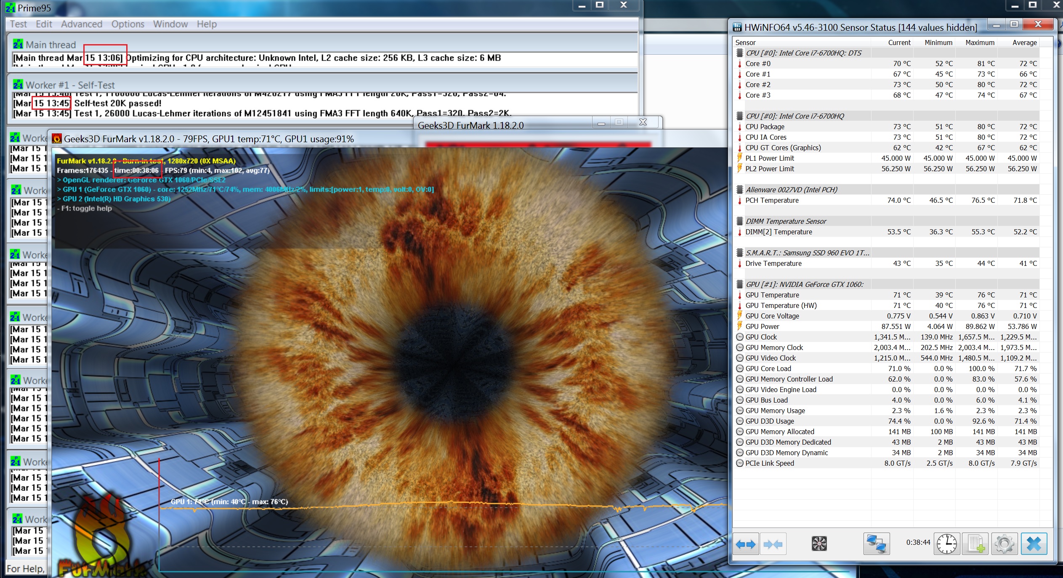Click lightning icon beside PL1 Power Limit

(x=739, y=158)
